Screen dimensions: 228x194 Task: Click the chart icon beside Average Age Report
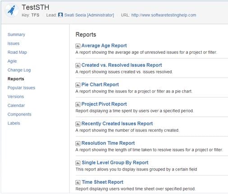[x=78, y=46]
